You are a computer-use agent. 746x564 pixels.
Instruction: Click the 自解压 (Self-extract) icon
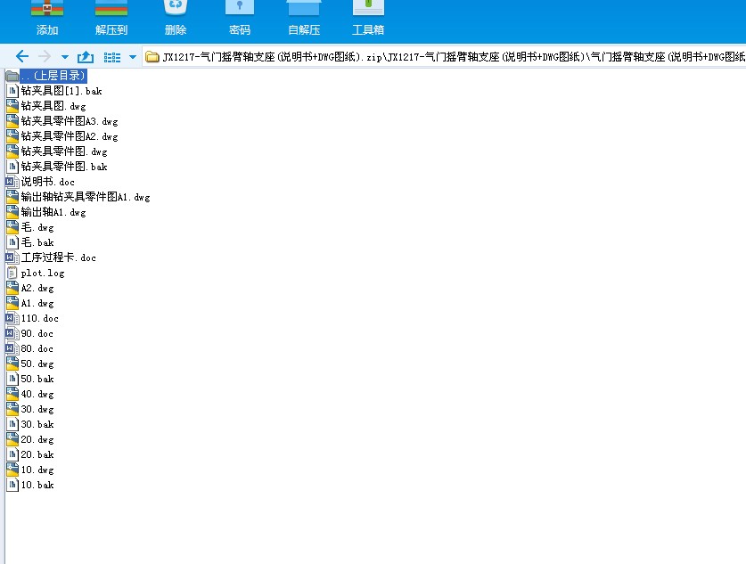coord(303,18)
